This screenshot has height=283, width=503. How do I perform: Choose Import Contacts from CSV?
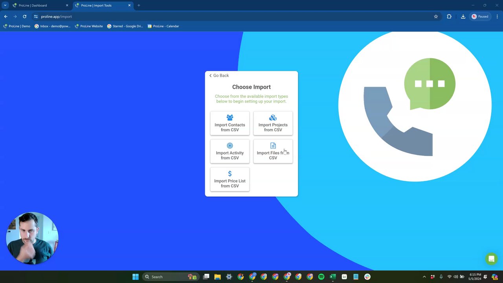coord(230,123)
